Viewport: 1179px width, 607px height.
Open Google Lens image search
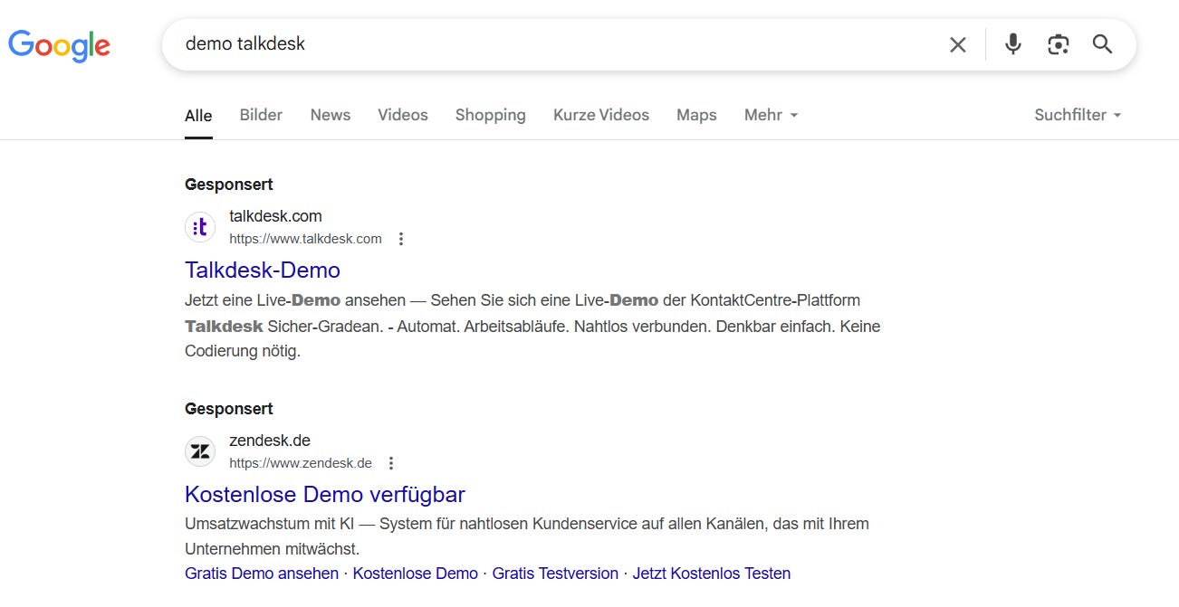[1058, 44]
